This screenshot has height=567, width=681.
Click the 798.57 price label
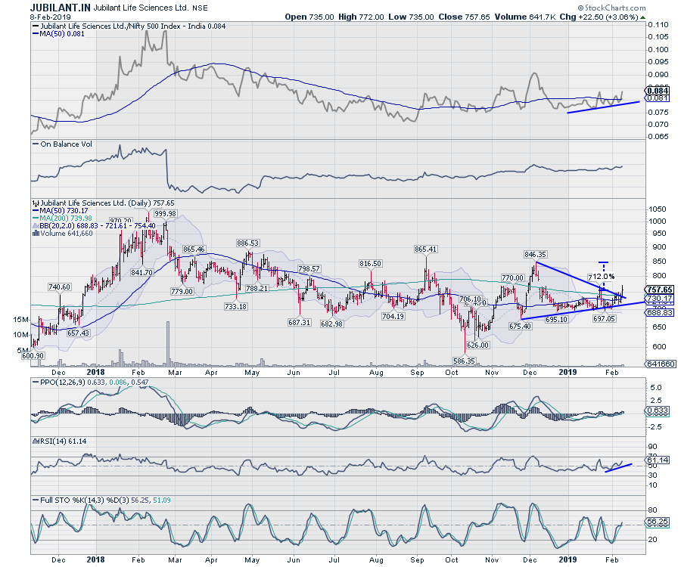tap(309, 269)
